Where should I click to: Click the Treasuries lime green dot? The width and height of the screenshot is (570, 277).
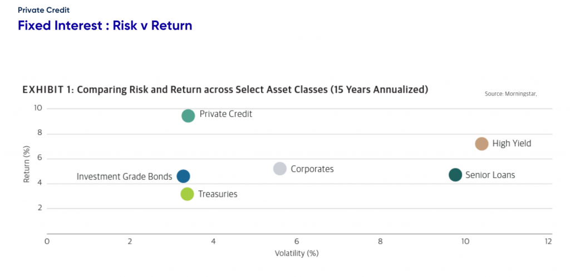click(x=187, y=194)
